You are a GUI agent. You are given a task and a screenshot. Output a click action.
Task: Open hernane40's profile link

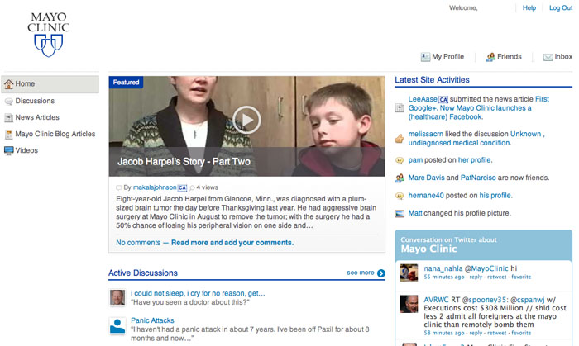click(426, 195)
